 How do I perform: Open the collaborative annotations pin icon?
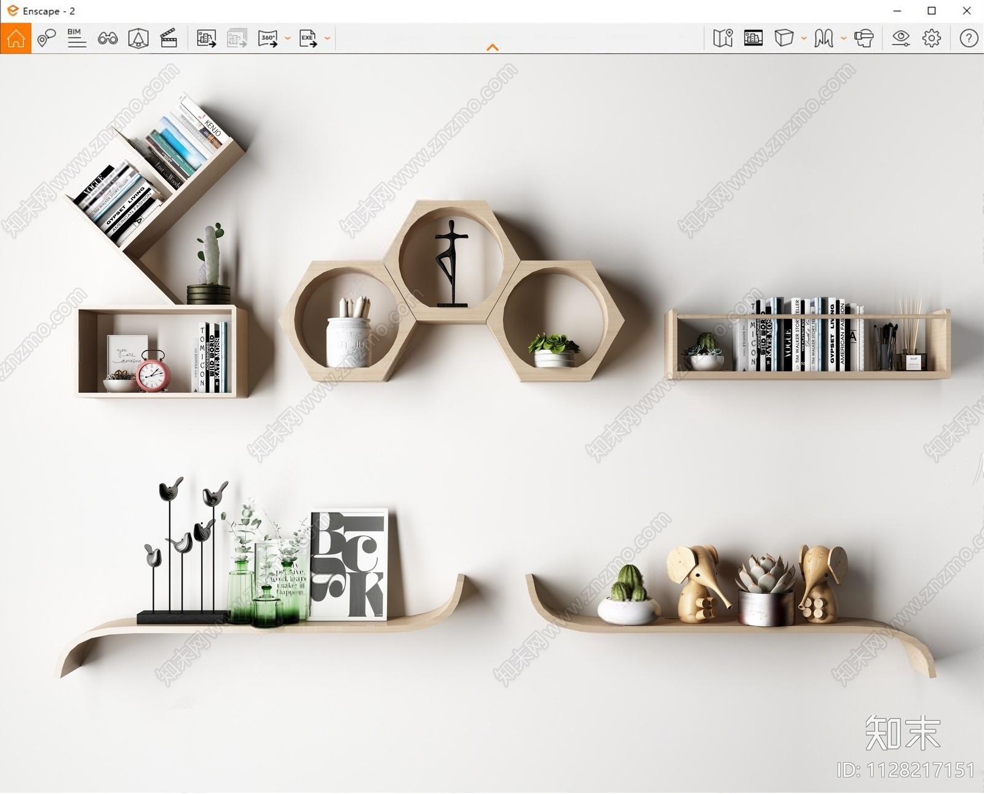pyautogui.click(x=46, y=38)
